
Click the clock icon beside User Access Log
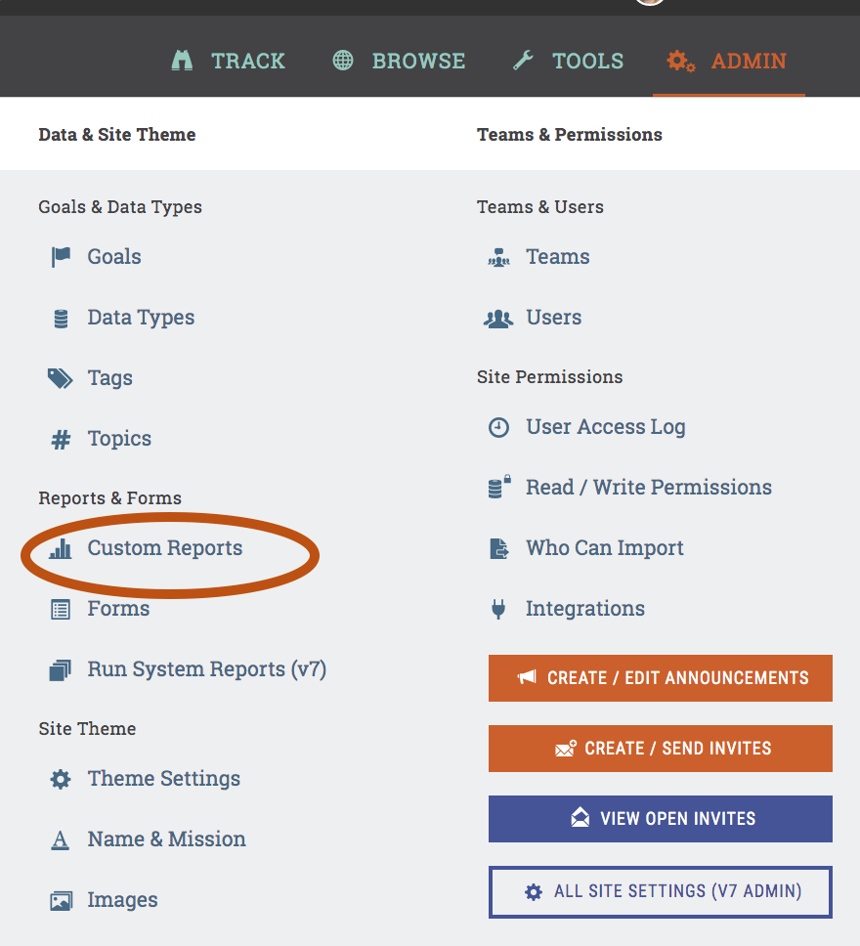[x=498, y=427]
